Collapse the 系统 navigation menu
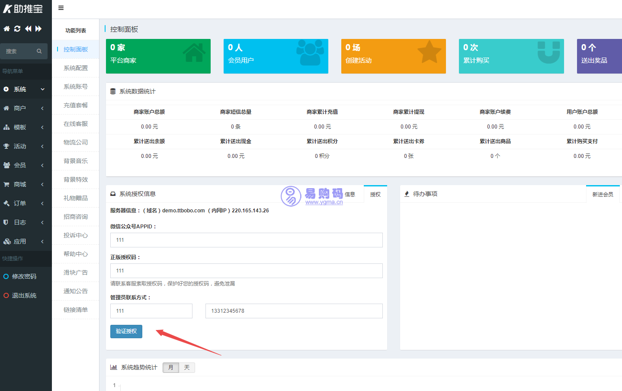Screen dimensions: 622x391 (x=26, y=89)
